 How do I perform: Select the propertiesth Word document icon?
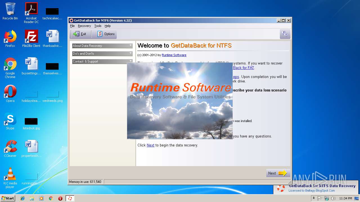[x=31, y=149]
